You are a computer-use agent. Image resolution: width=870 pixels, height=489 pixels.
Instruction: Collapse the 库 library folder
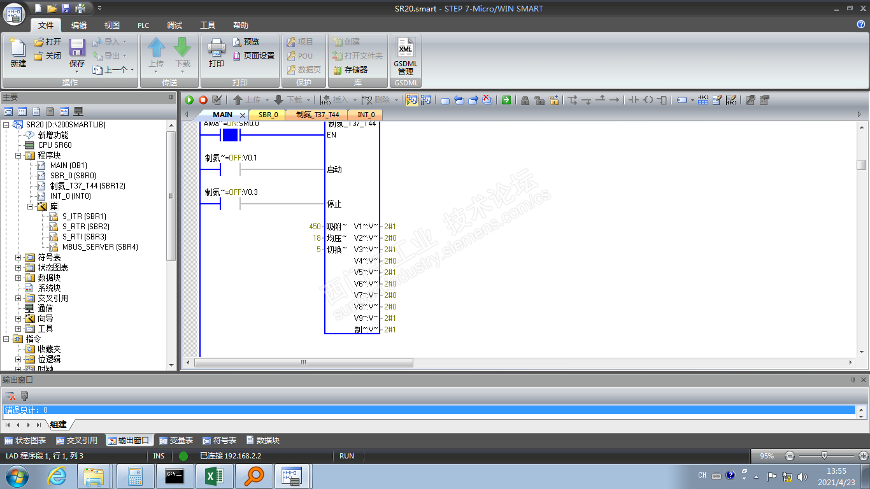coord(31,206)
